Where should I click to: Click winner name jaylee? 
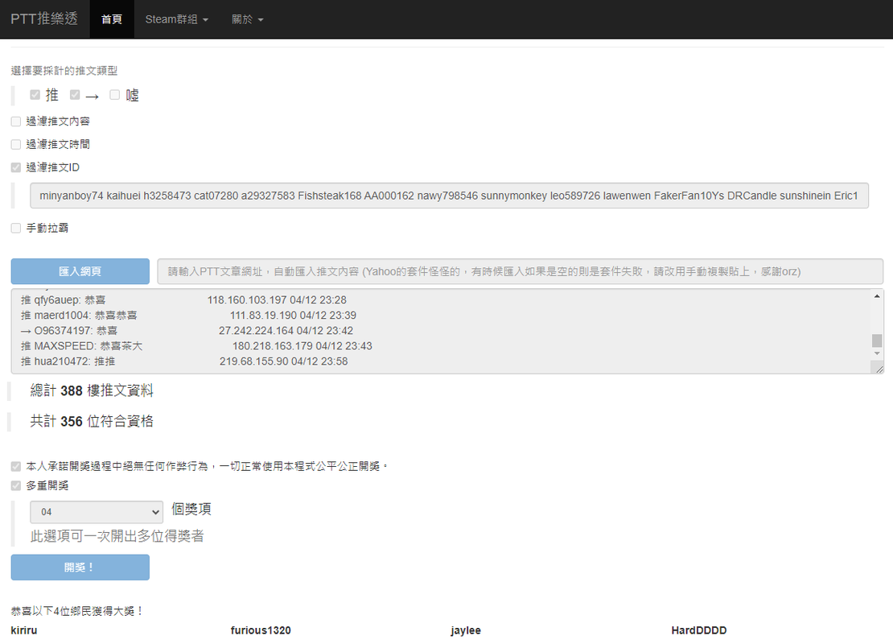(x=466, y=630)
